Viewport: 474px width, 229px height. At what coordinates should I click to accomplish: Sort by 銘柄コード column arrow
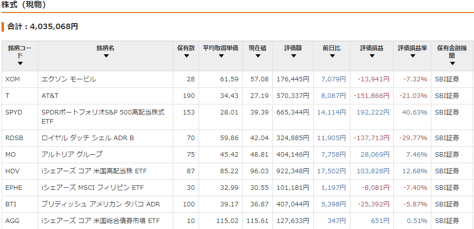coord(20,64)
